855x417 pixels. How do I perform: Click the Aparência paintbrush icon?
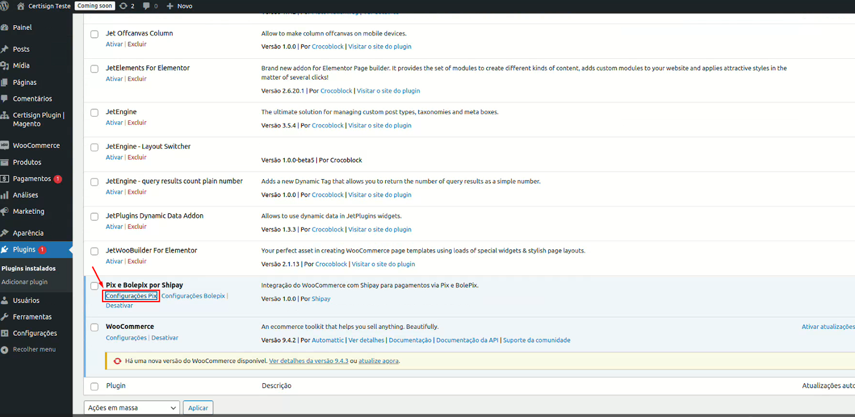4,233
